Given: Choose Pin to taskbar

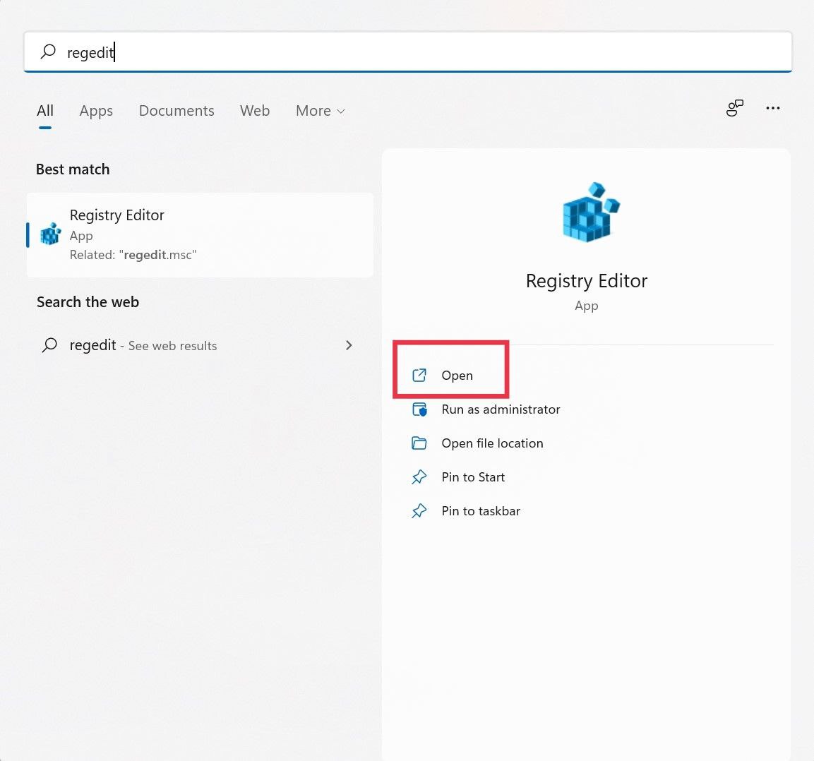Looking at the screenshot, I should (481, 511).
